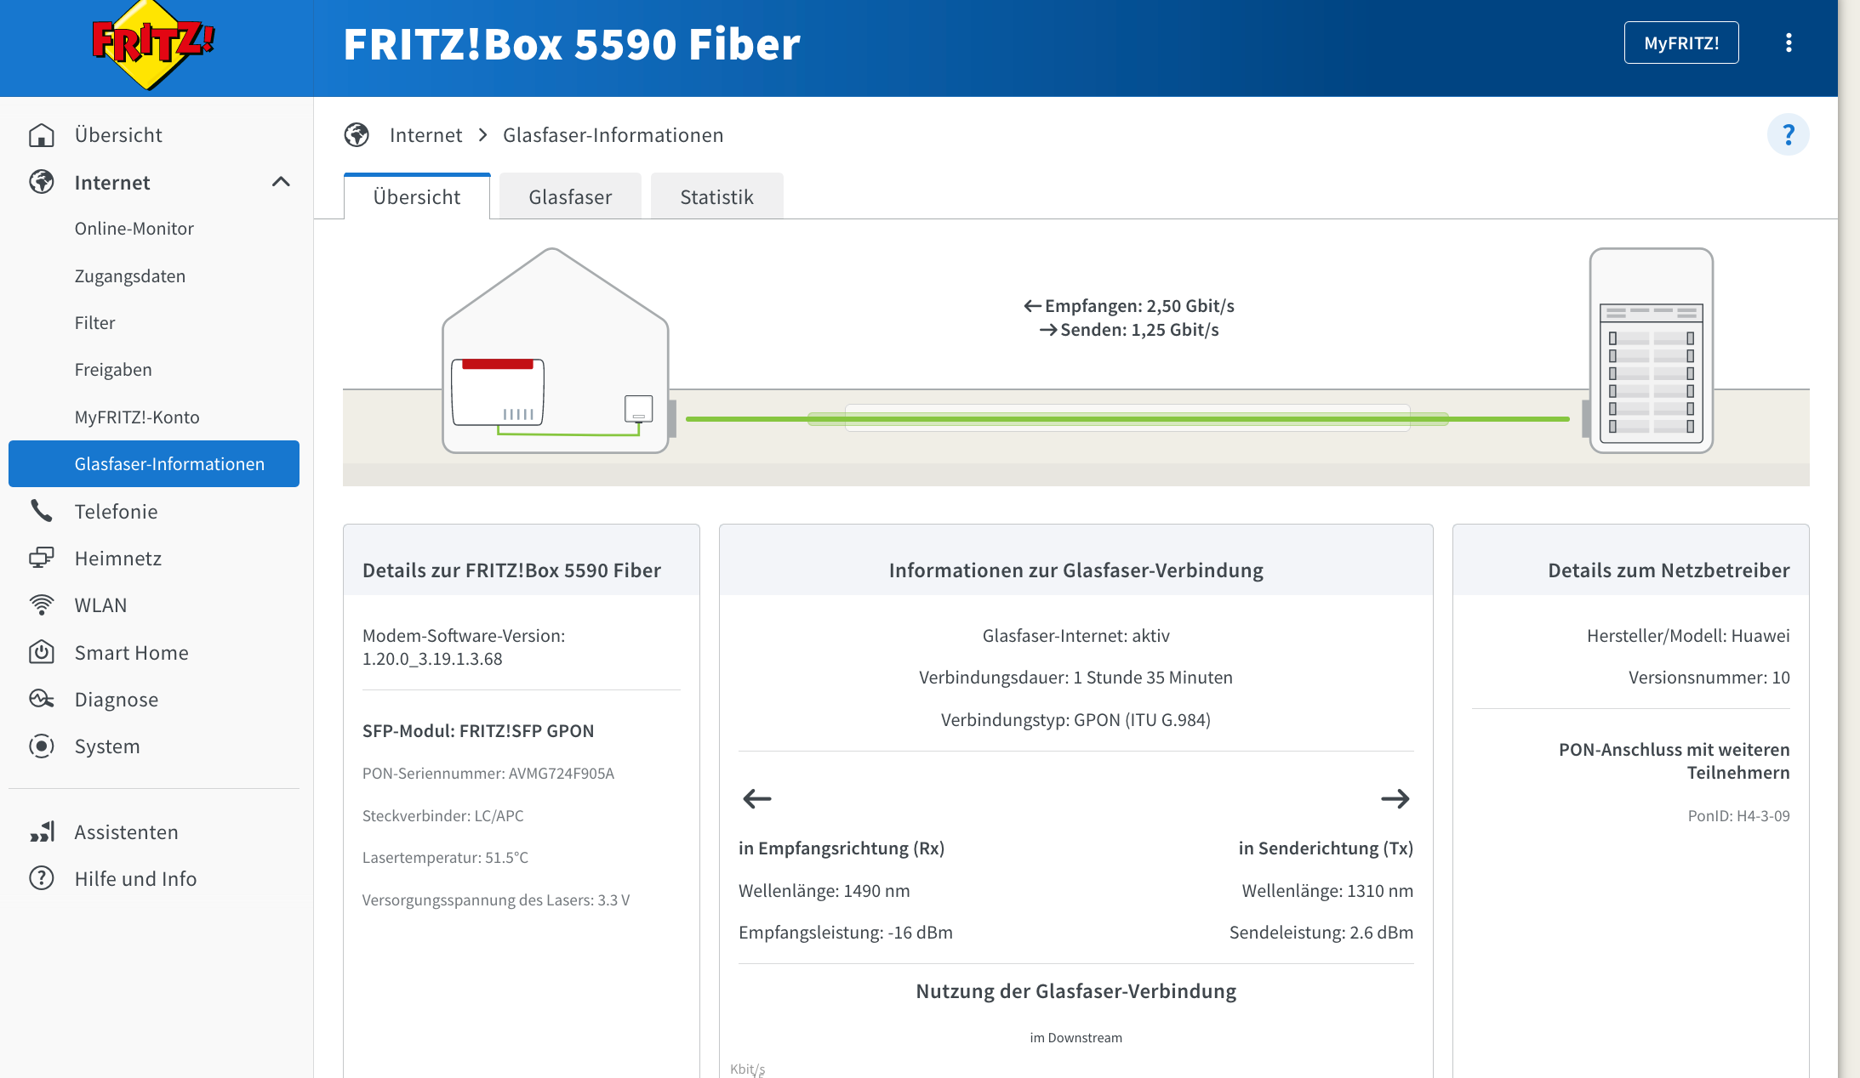The image size is (1860, 1078).
Task: Switch to the Statistik tab
Action: click(716, 196)
